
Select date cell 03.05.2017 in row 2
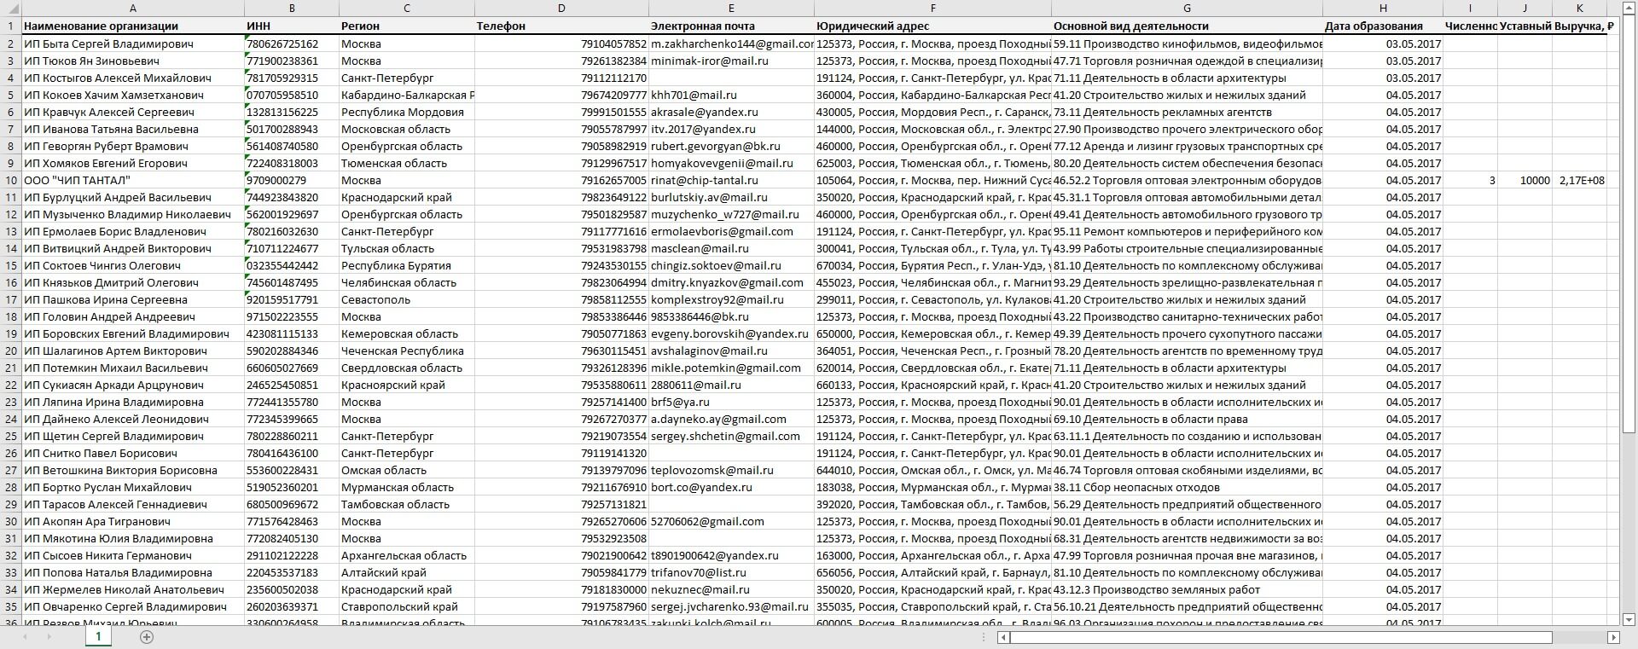coord(1383,43)
